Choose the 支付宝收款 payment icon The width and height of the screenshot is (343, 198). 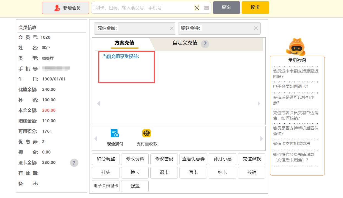click(147, 133)
